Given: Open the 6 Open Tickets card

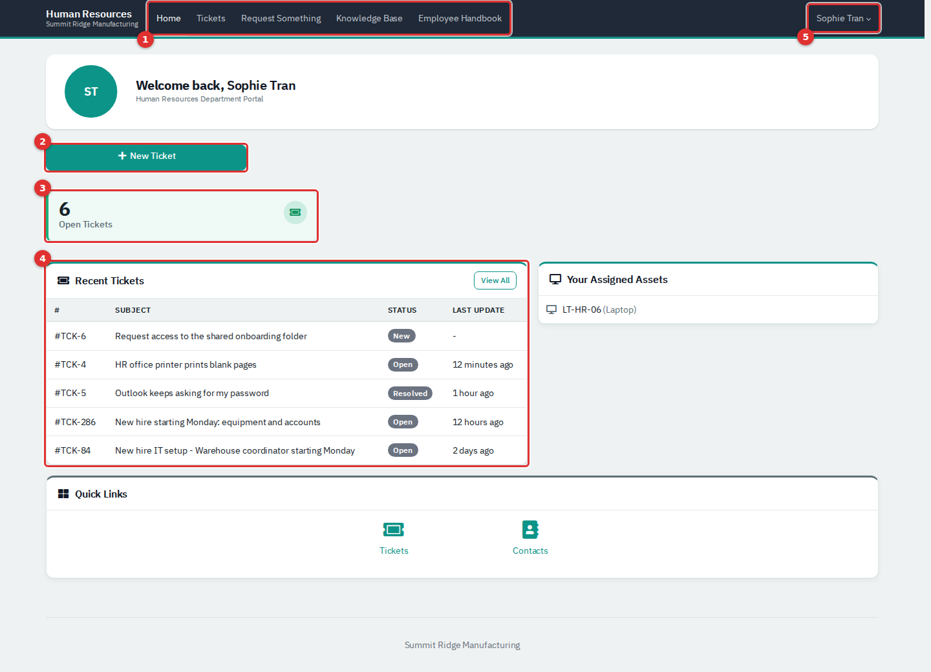Looking at the screenshot, I should [182, 216].
